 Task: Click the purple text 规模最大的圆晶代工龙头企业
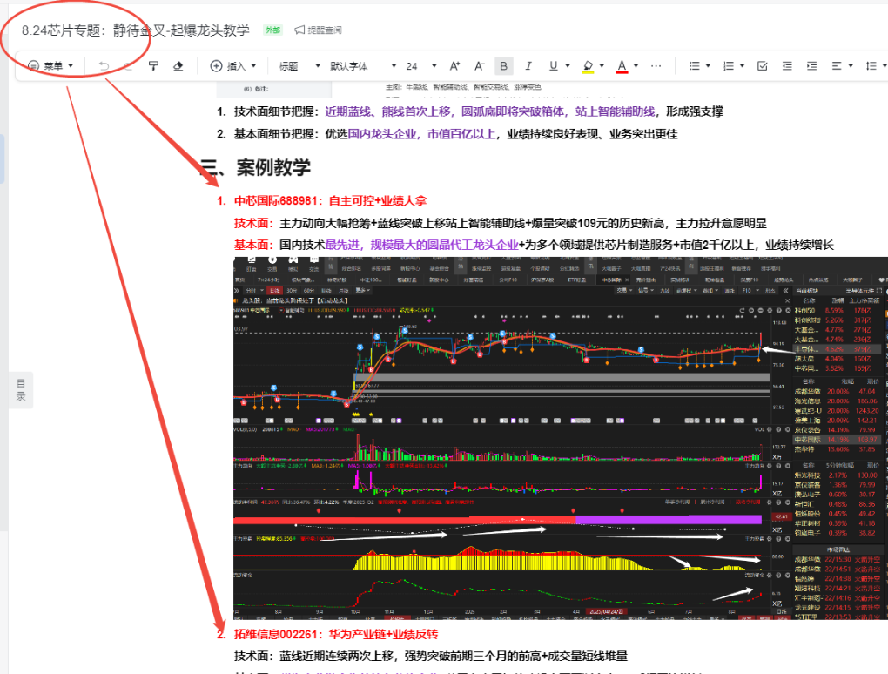click(x=445, y=246)
